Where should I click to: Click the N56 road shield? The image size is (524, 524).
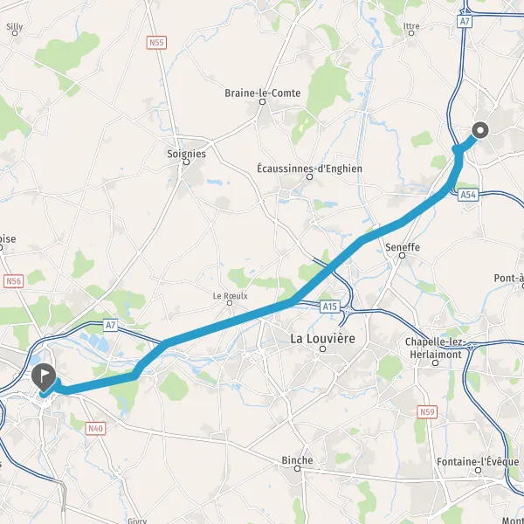tap(14, 281)
